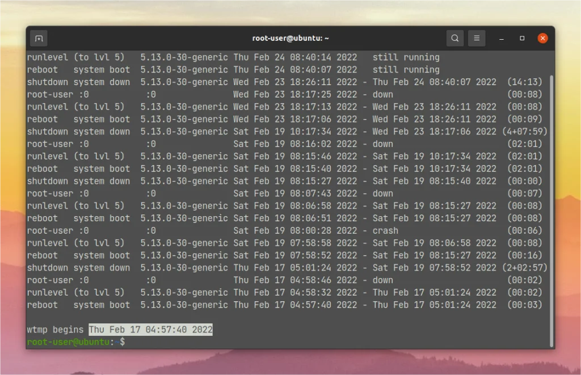The width and height of the screenshot is (581, 375).
Task: Open the hamburger menu in the header bar
Action: 477,38
